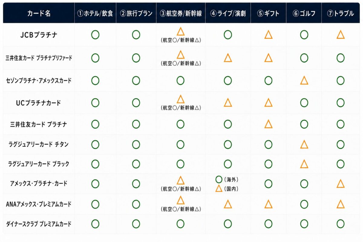Click the ダイナースクラブ プレミアムカード name
Viewport: 363px width, 242px height.
tap(39, 224)
